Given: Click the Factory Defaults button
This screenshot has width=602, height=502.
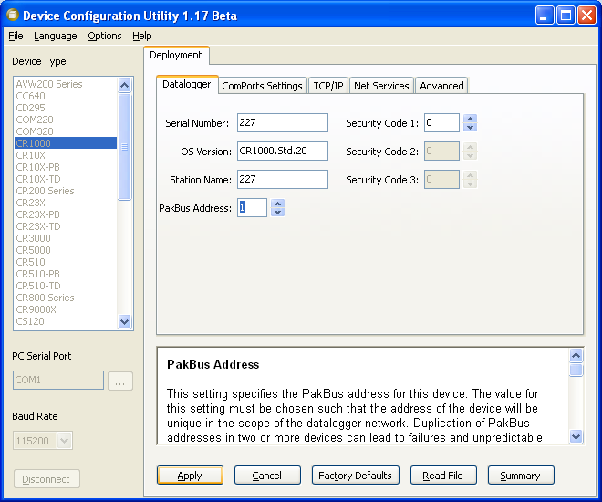Looking at the screenshot, I should [x=354, y=476].
